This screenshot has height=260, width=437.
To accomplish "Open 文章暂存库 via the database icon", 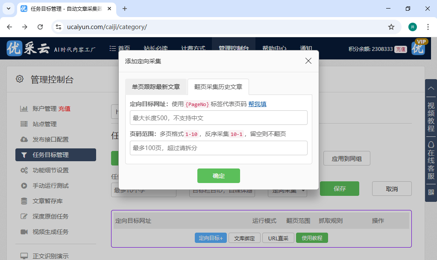I will 24,200.
